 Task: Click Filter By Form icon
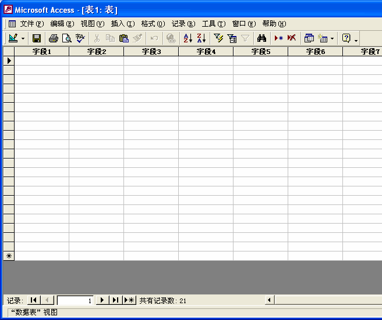tap(232, 38)
